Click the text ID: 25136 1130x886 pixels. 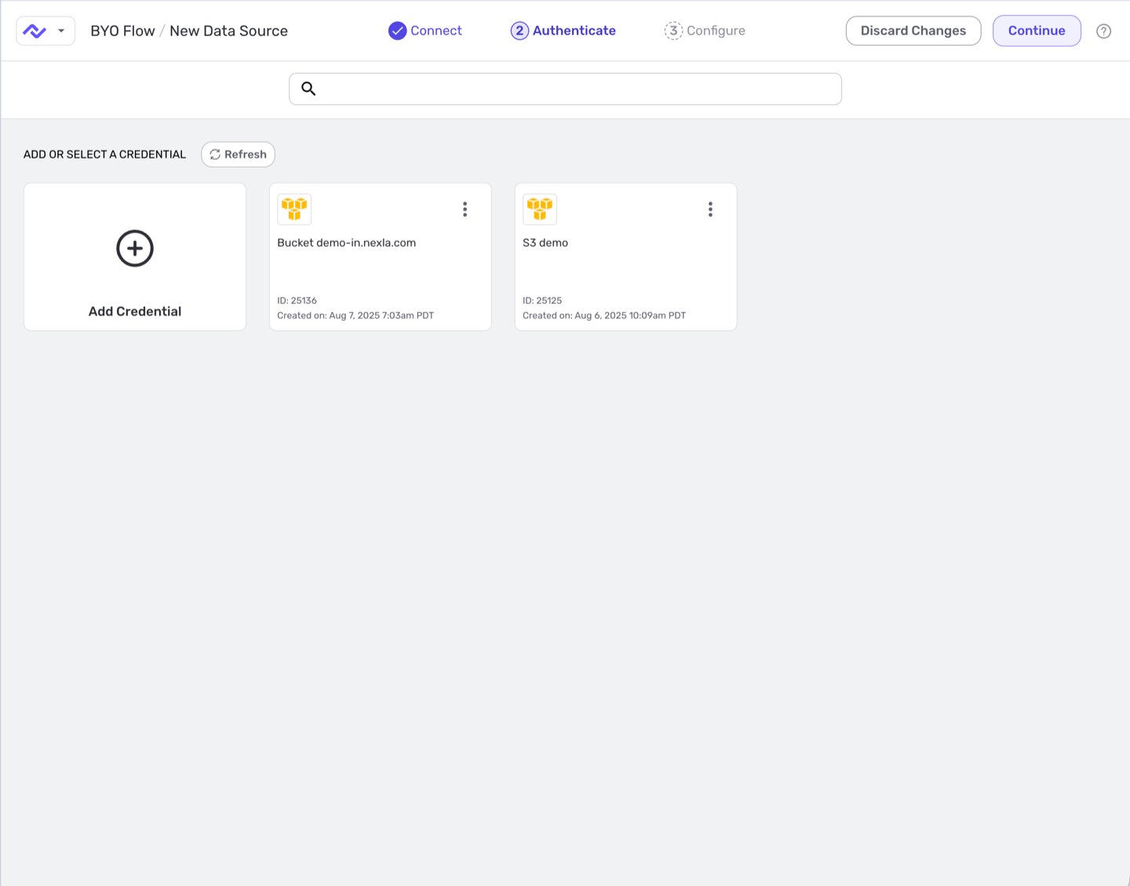coord(297,301)
